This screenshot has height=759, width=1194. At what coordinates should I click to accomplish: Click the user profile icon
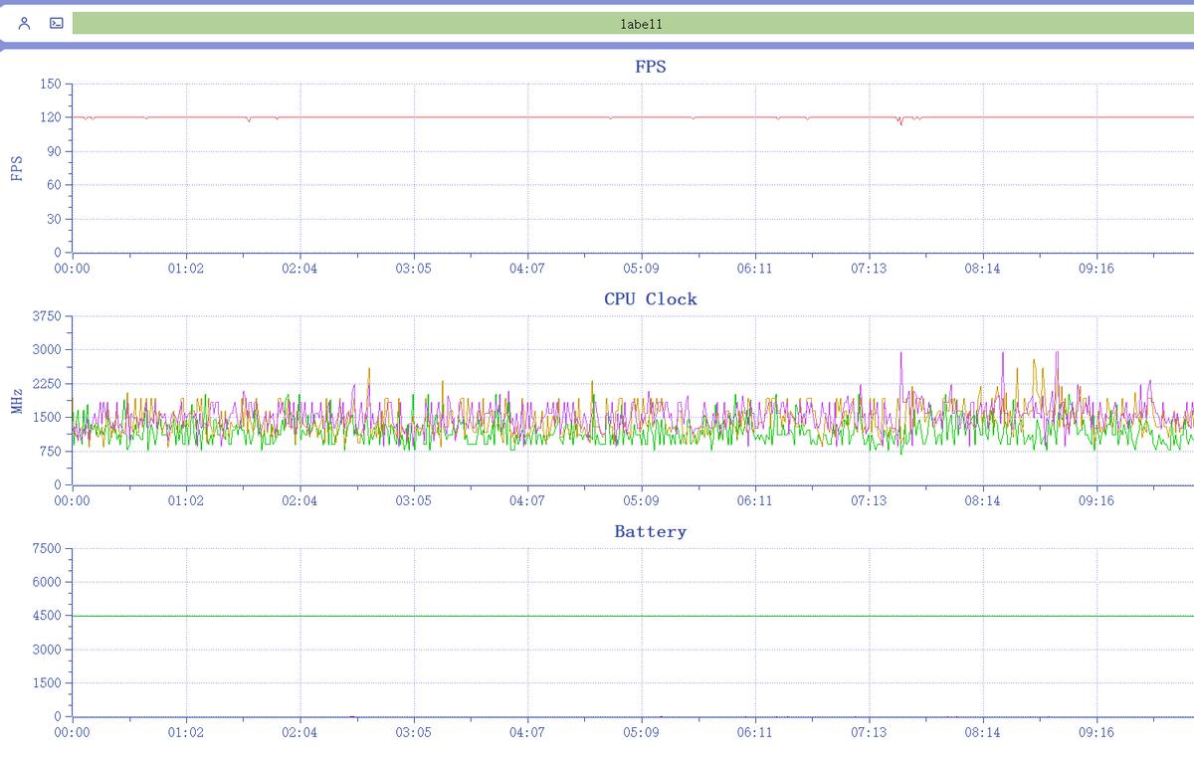[x=25, y=23]
